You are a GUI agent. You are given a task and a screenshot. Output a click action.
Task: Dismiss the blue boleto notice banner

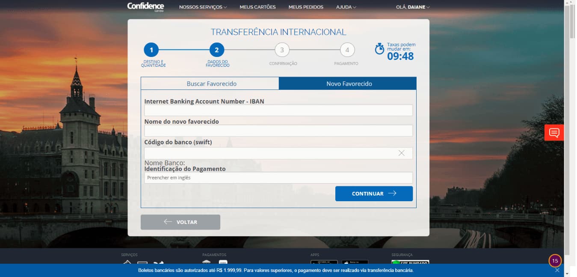(x=557, y=270)
